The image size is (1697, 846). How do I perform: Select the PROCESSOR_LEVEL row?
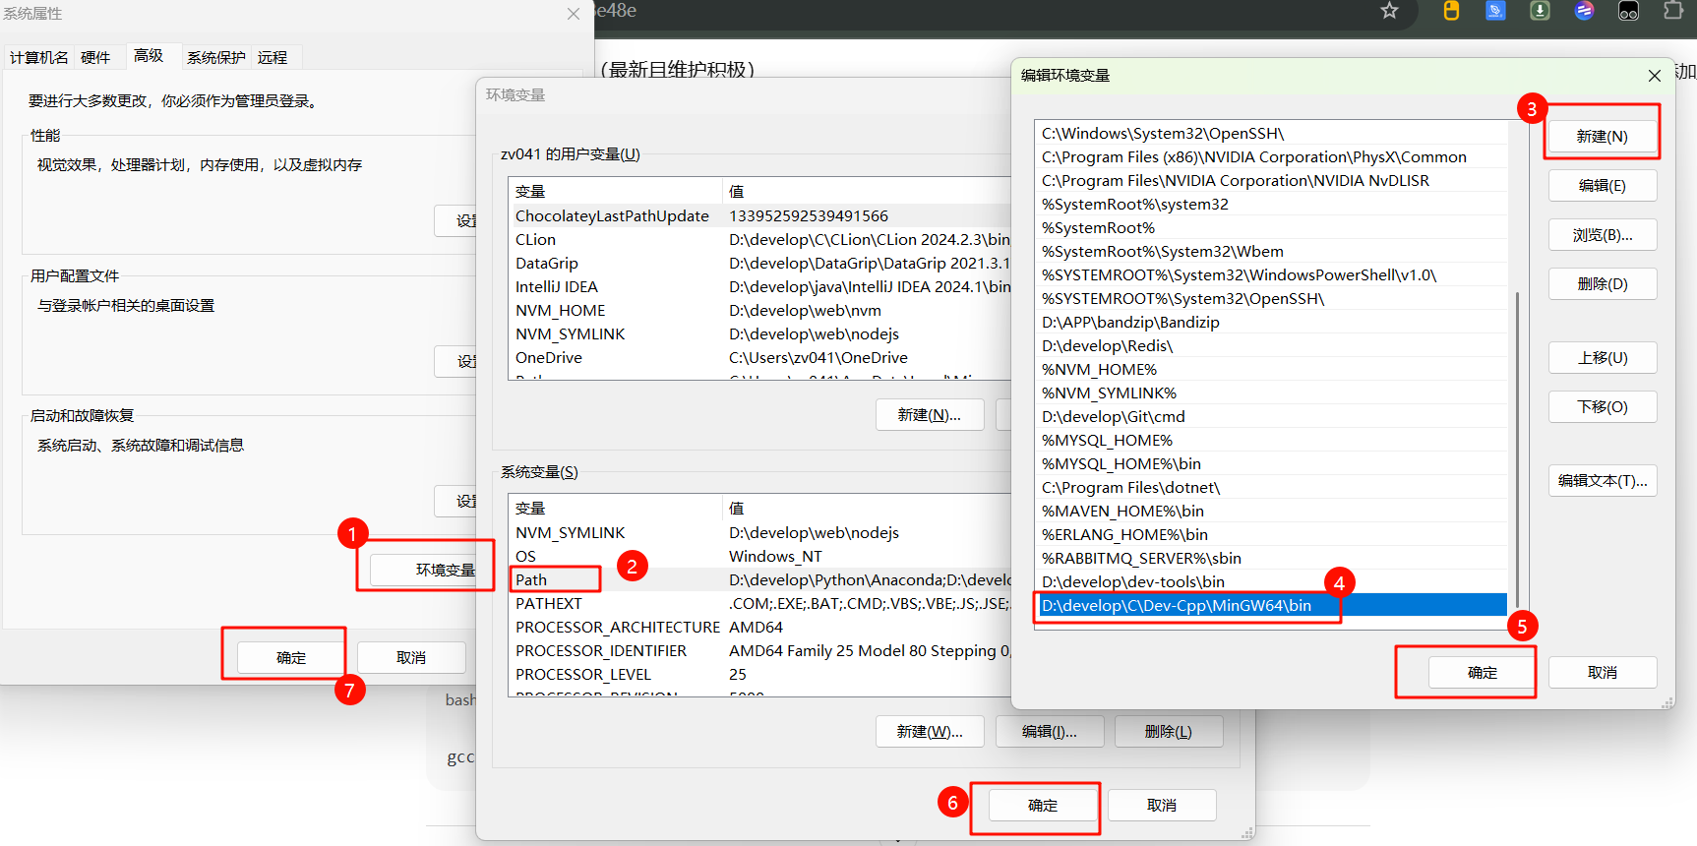tap(760, 675)
